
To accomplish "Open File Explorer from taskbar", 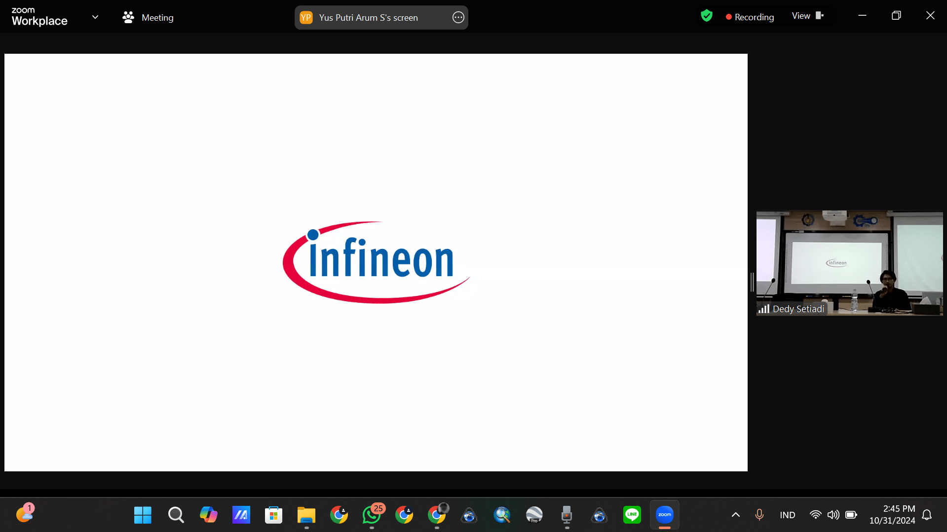I will coord(306,515).
